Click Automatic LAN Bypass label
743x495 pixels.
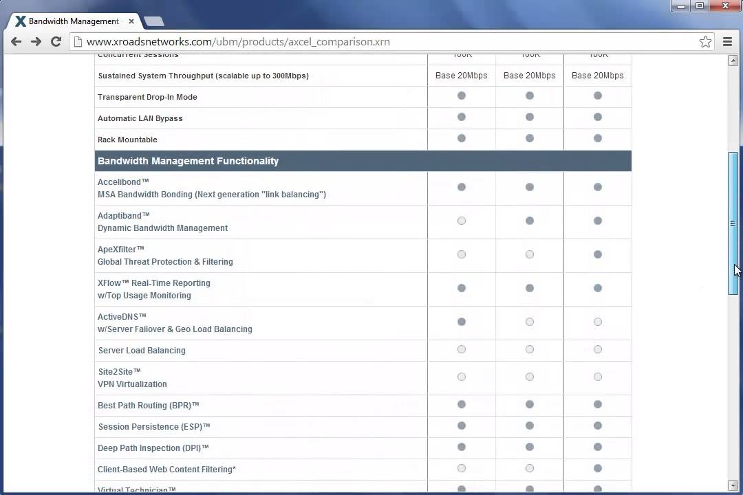pyautogui.click(x=140, y=118)
